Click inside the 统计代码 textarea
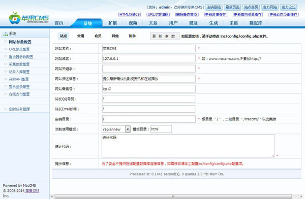Image resolution: width=305 pixels, height=199 pixels. 188,146
